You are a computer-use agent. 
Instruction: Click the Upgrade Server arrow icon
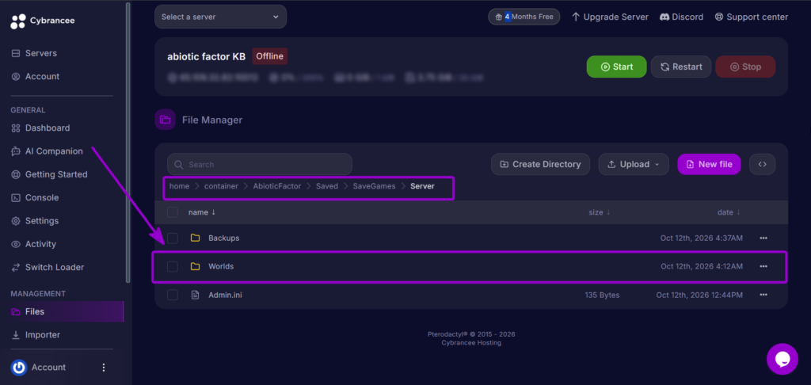576,17
